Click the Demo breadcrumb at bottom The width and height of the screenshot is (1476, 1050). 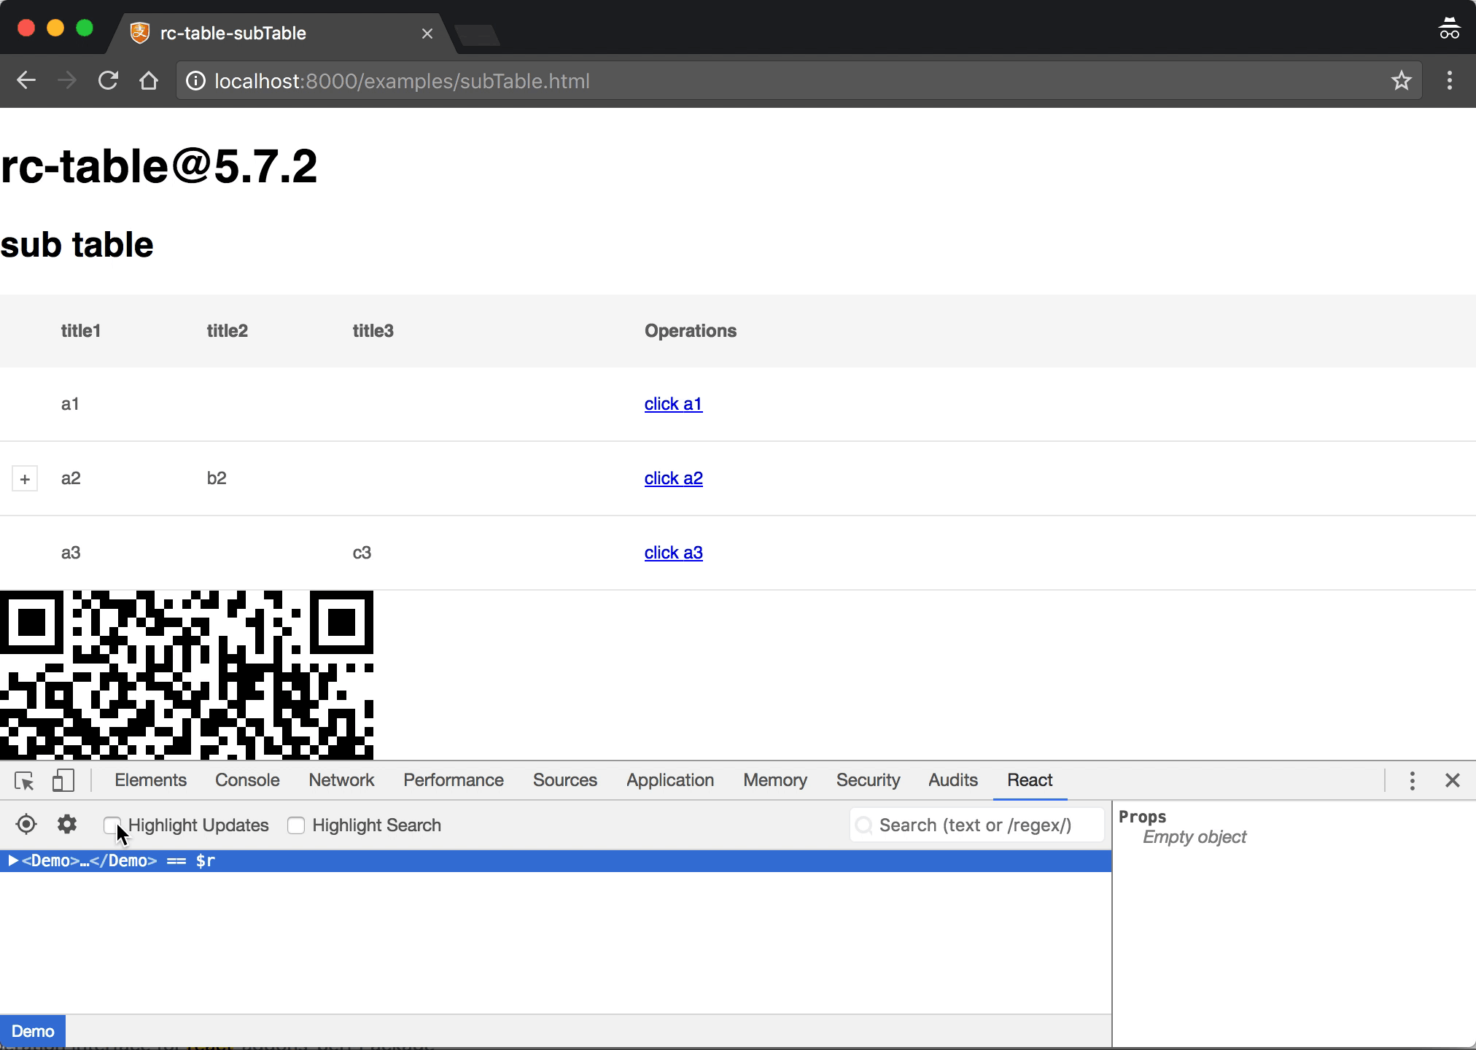click(33, 1031)
